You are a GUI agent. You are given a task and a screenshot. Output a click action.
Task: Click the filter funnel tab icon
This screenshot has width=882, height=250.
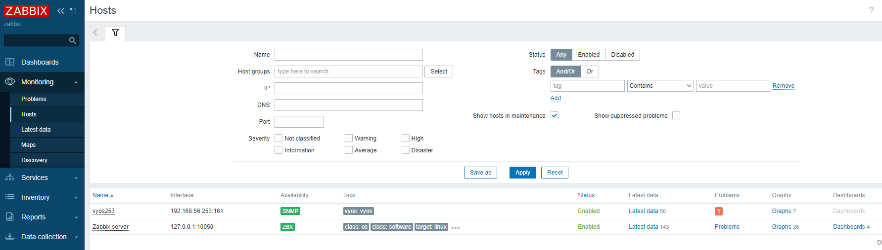pyautogui.click(x=115, y=33)
